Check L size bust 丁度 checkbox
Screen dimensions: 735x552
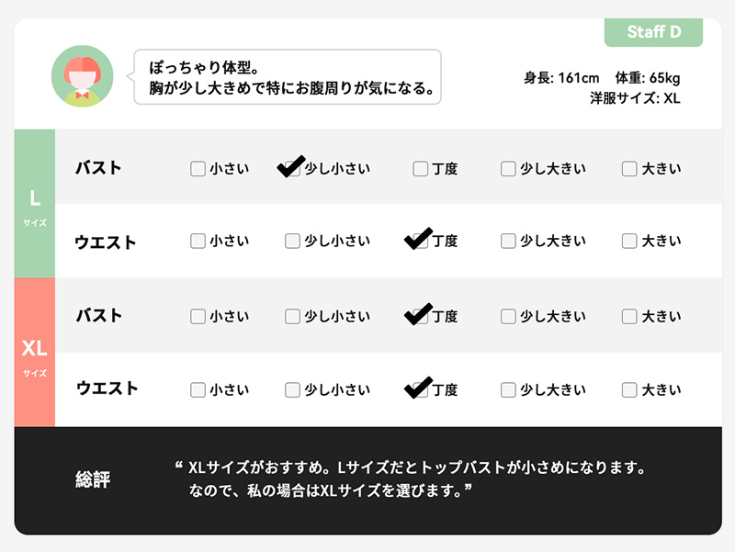[420, 169]
